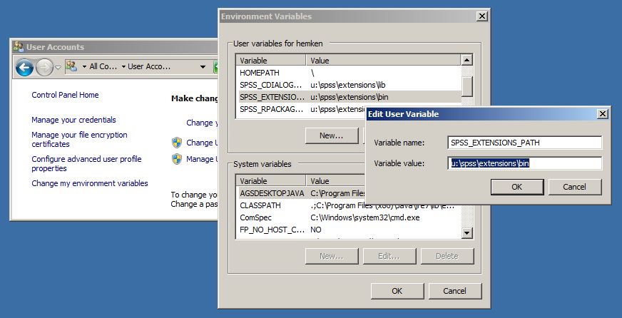
Task: Open the address bar history dropdown
Action: 203,66
